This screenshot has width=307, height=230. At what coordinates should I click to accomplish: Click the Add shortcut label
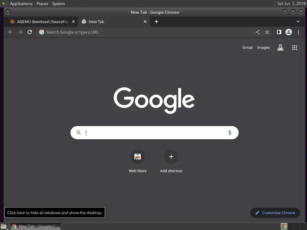[x=171, y=171]
